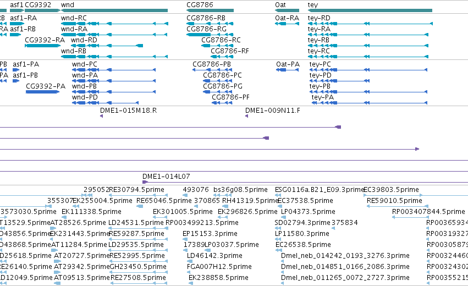
Task: Click protein CG9392-PA label
Action: (46, 86)
